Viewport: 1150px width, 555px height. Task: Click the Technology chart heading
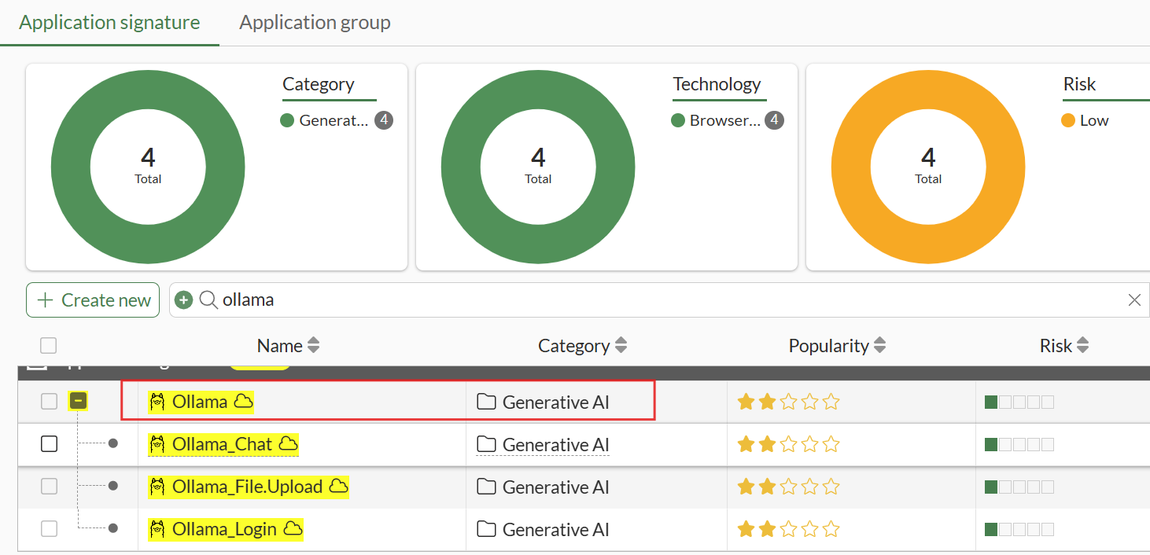(x=717, y=84)
